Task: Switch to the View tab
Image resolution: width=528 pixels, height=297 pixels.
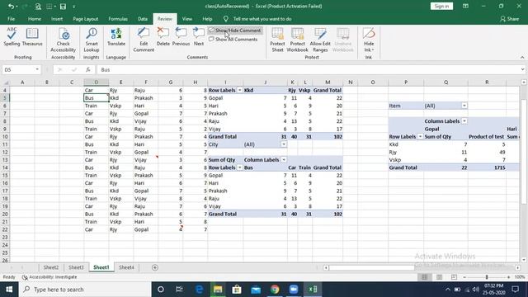Action: click(x=187, y=19)
